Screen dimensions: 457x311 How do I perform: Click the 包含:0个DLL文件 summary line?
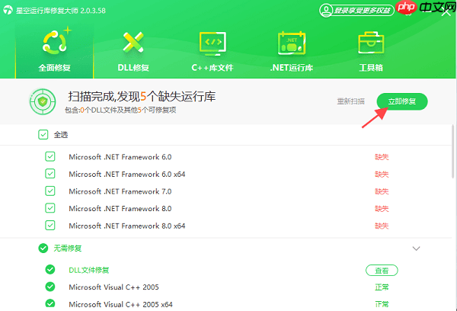pos(120,111)
